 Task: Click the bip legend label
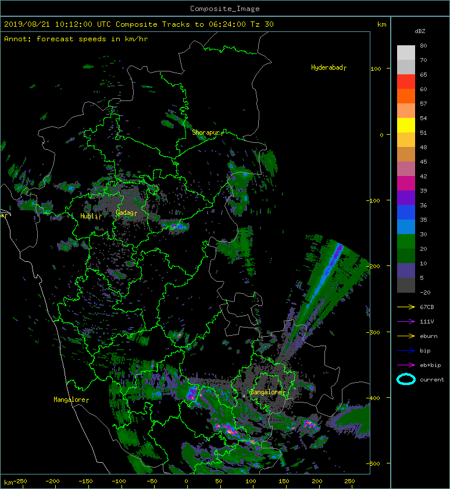pos(425,351)
